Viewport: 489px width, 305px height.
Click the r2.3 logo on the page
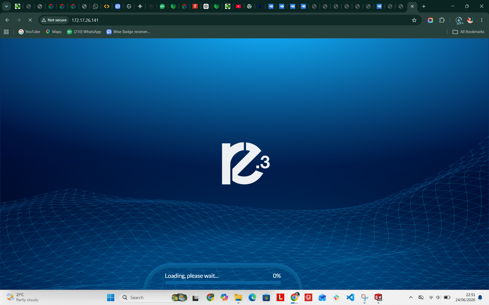pyautogui.click(x=246, y=163)
